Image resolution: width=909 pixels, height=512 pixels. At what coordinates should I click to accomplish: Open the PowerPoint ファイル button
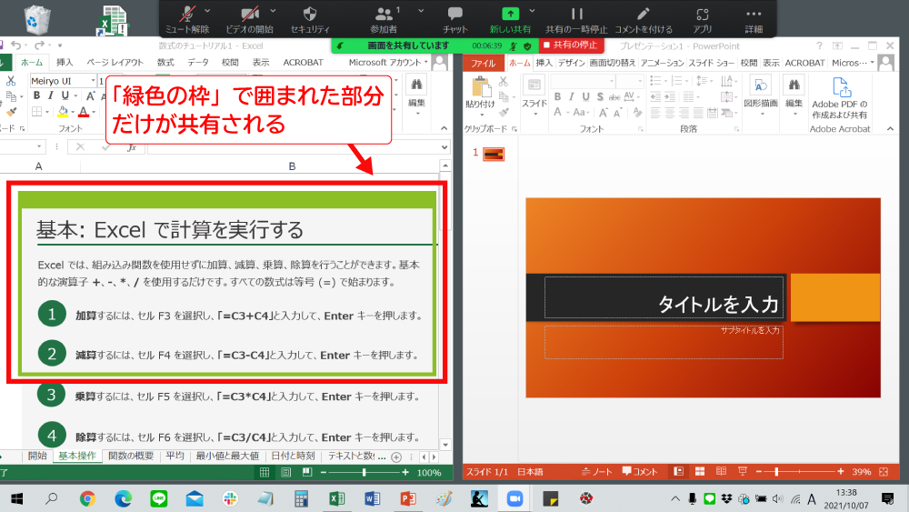pyautogui.click(x=483, y=64)
